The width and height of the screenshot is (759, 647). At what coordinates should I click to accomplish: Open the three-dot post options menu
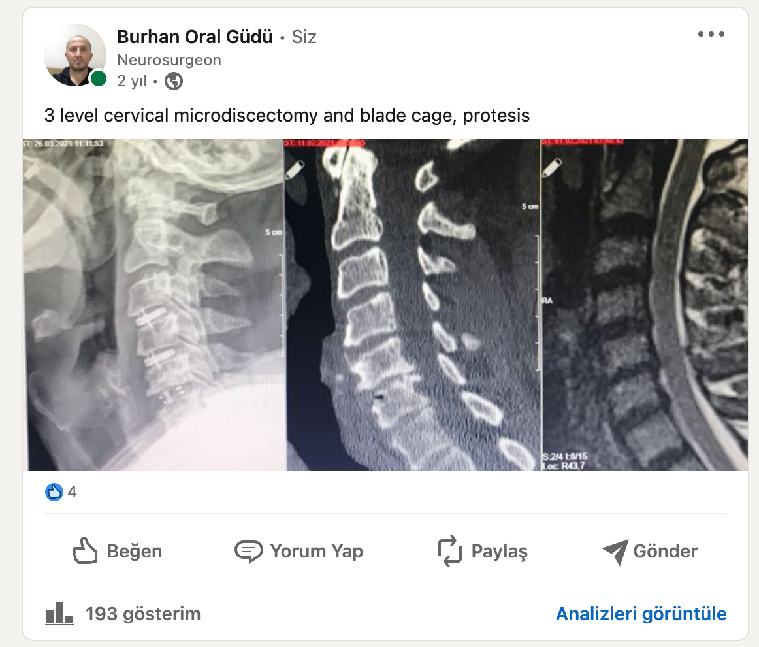pos(711,34)
